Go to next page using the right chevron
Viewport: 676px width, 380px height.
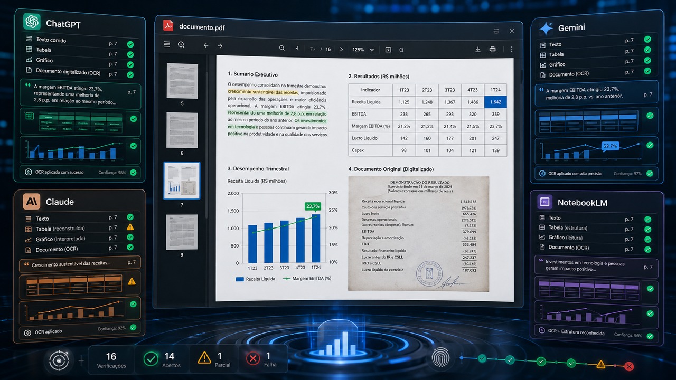tap(341, 49)
